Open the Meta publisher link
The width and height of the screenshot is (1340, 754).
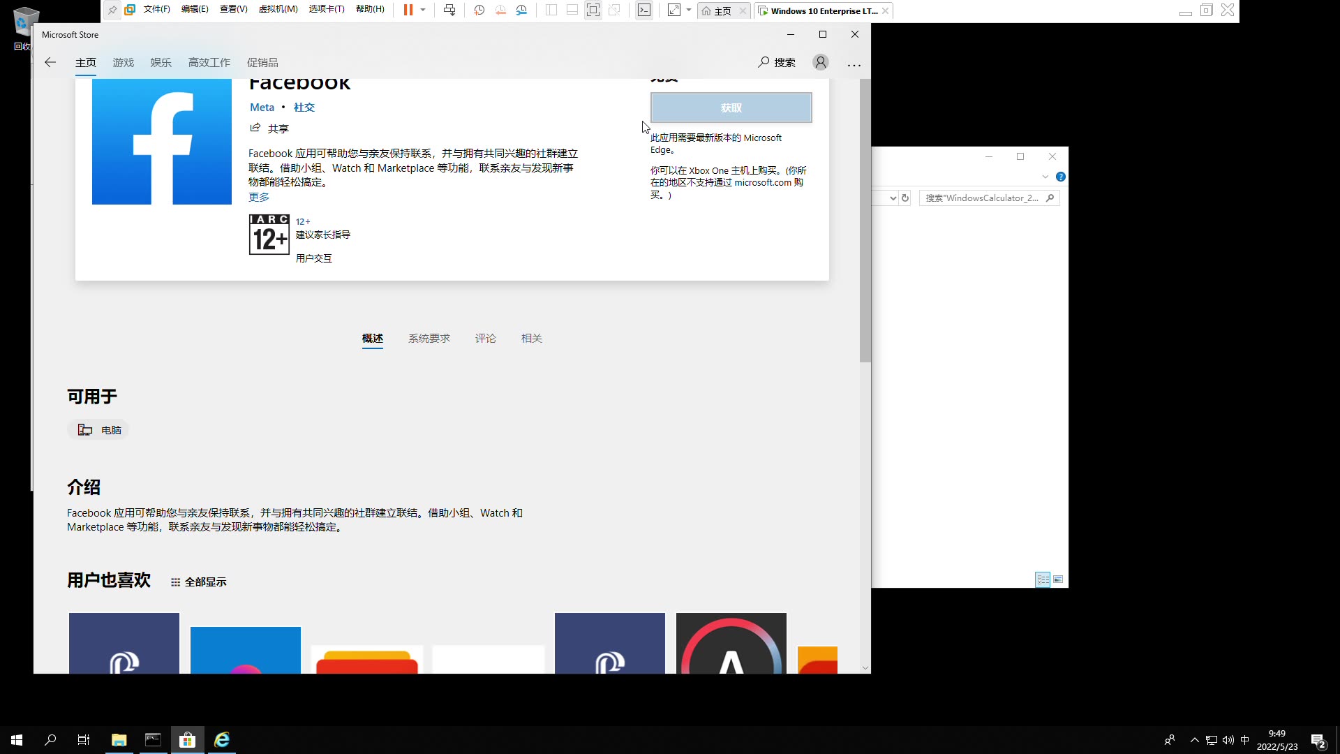pyautogui.click(x=262, y=107)
